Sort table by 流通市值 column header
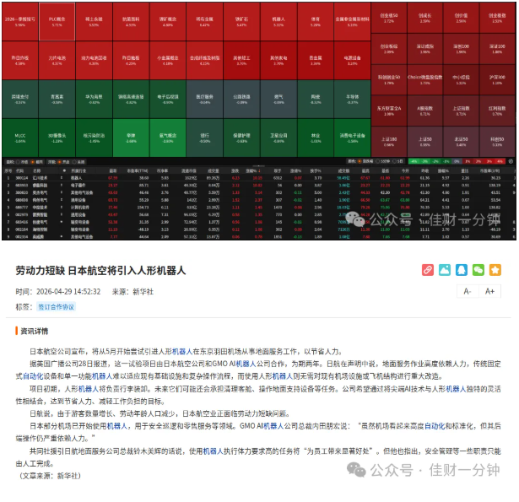The width and height of the screenshot is (519, 502). point(189,170)
